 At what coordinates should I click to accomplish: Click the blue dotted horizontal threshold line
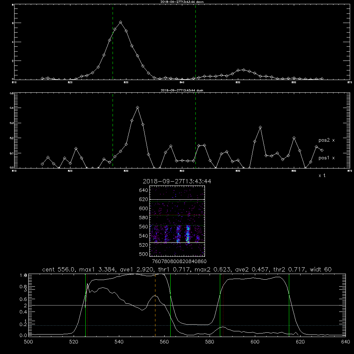(187, 326)
